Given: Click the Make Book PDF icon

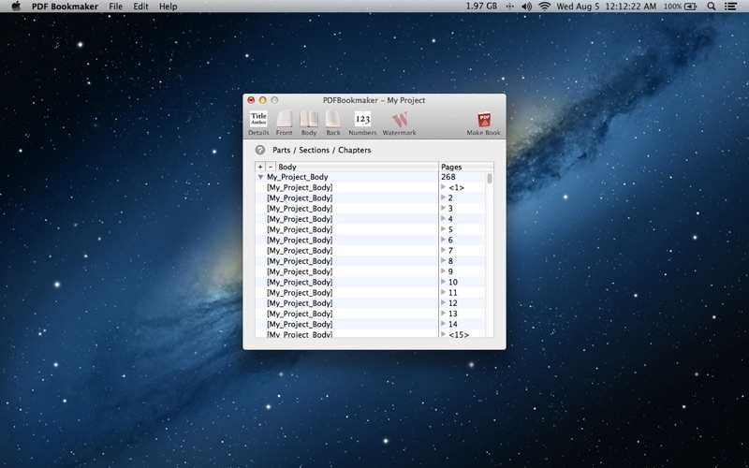Looking at the screenshot, I should (484, 120).
